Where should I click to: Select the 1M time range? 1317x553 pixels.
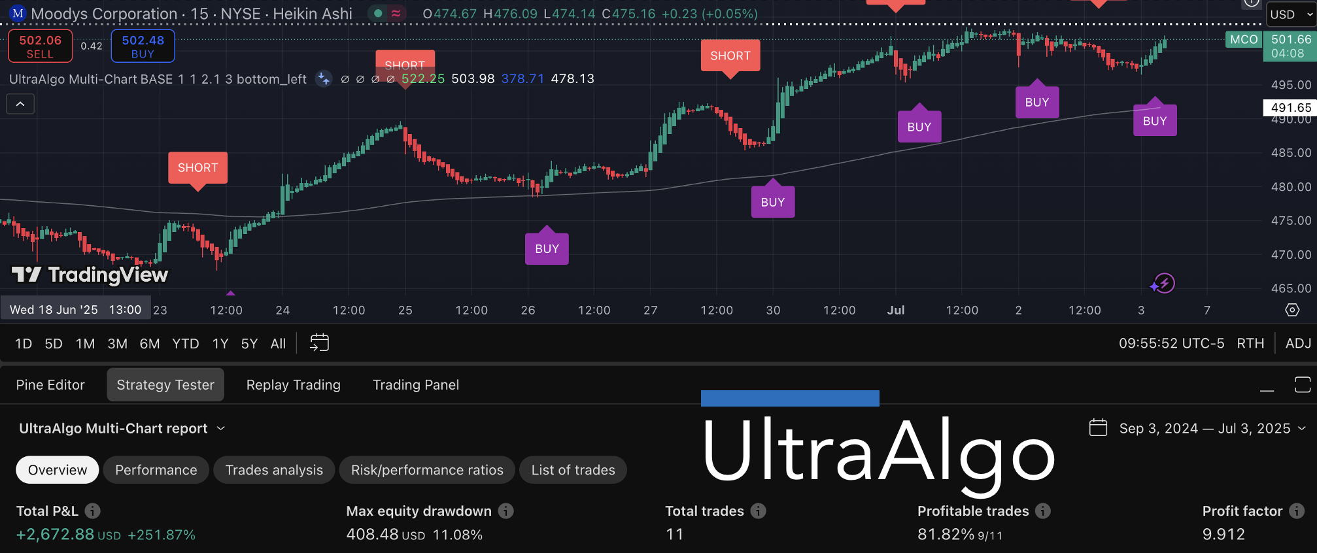click(x=85, y=343)
